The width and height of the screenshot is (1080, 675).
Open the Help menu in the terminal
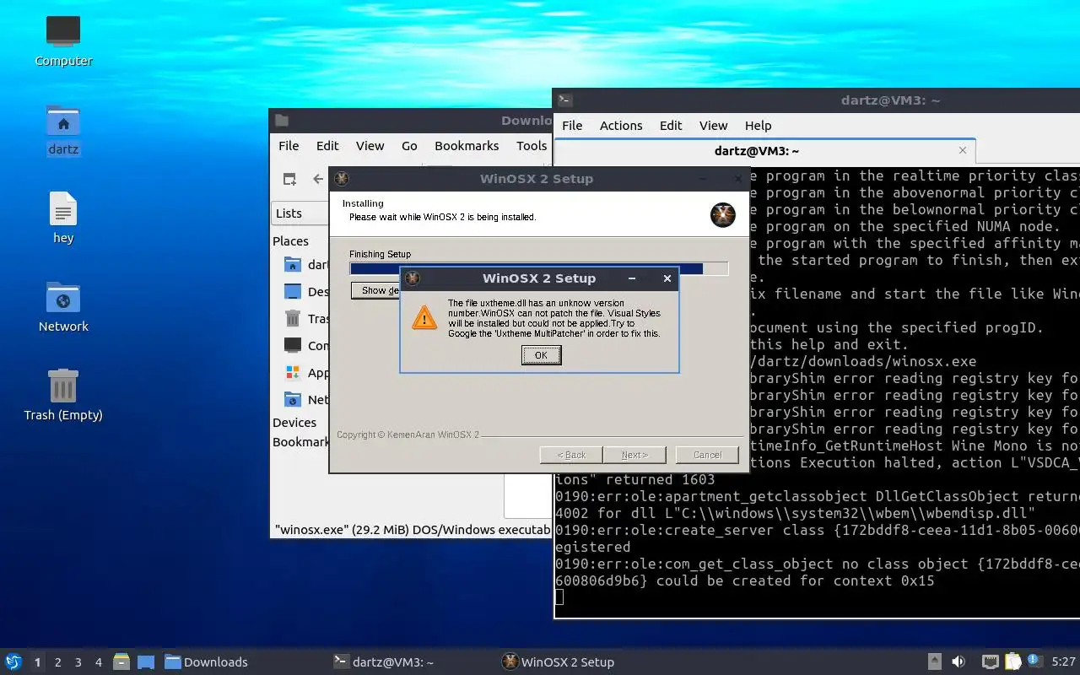click(x=758, y=126)
